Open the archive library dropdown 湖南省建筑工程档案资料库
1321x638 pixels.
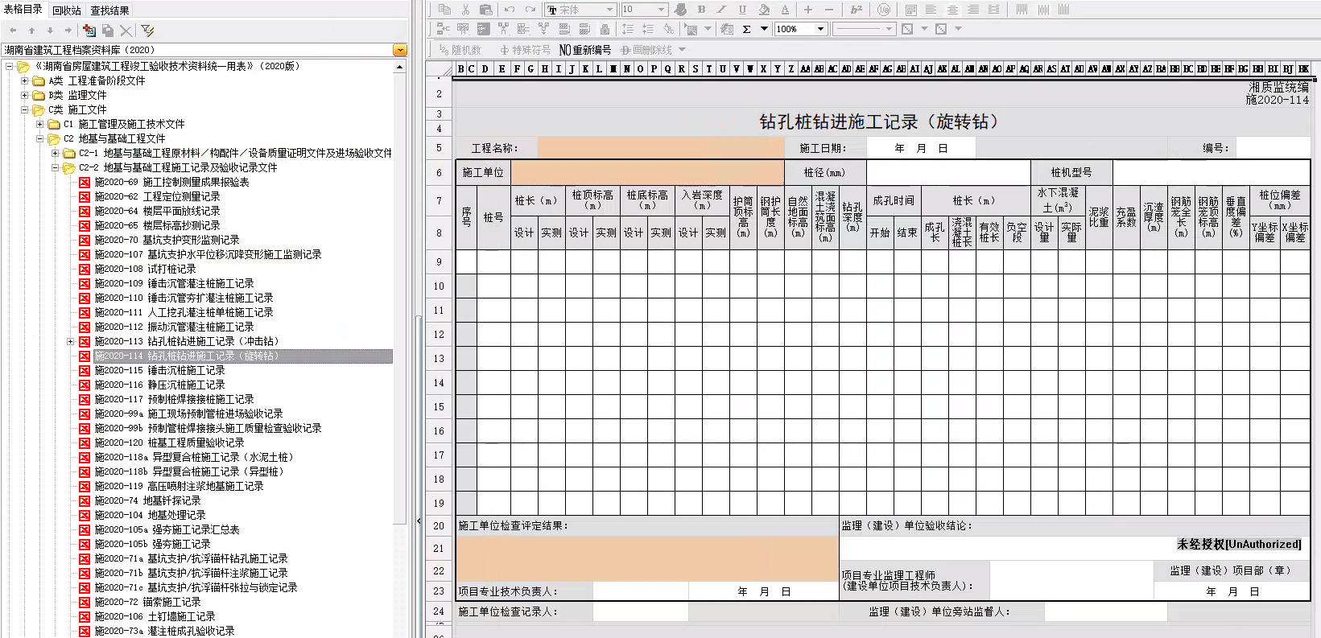point(399,50)
